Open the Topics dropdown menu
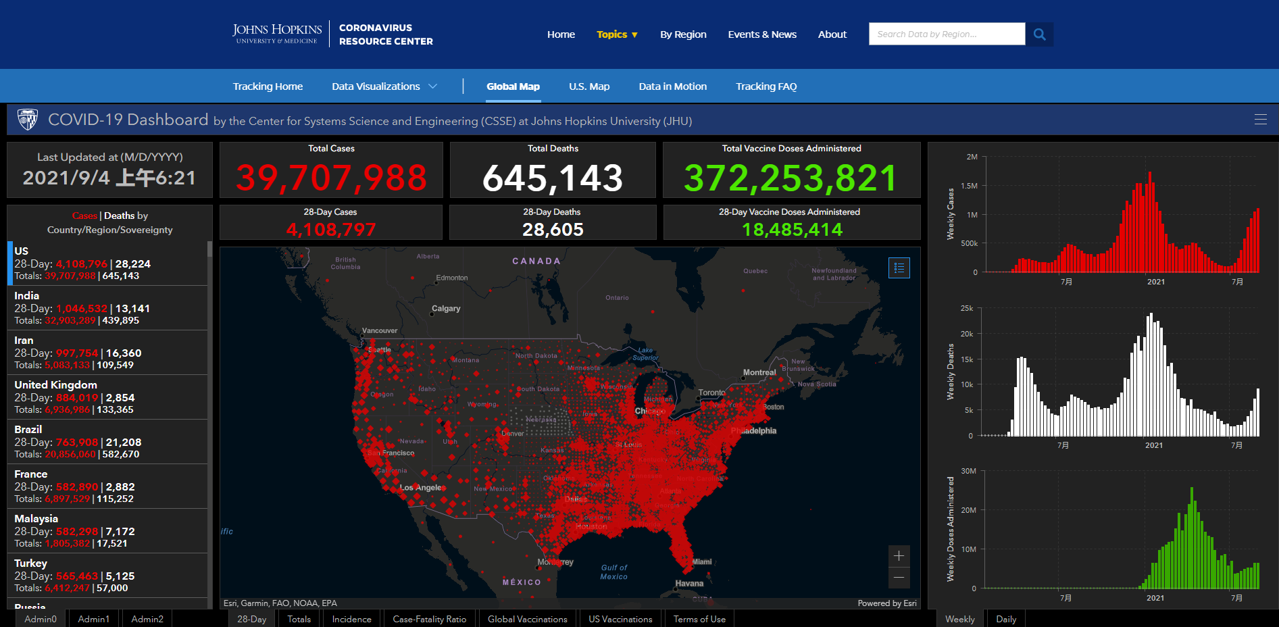The width and height of the screenshot is (1279, 627). (617, 34)
